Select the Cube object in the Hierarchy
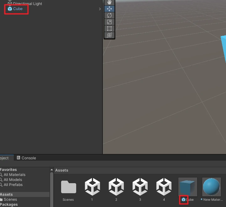This screenshot has height=207, width=226. tap(18, 9)
